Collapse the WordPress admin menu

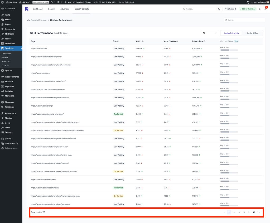click(x=11, y=148)
